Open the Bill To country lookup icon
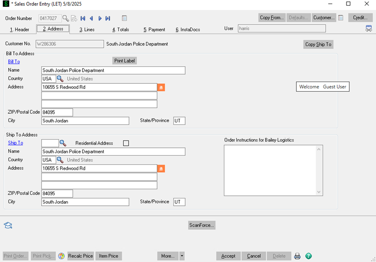Screen dimensions: 376x262 pos(60,79)
